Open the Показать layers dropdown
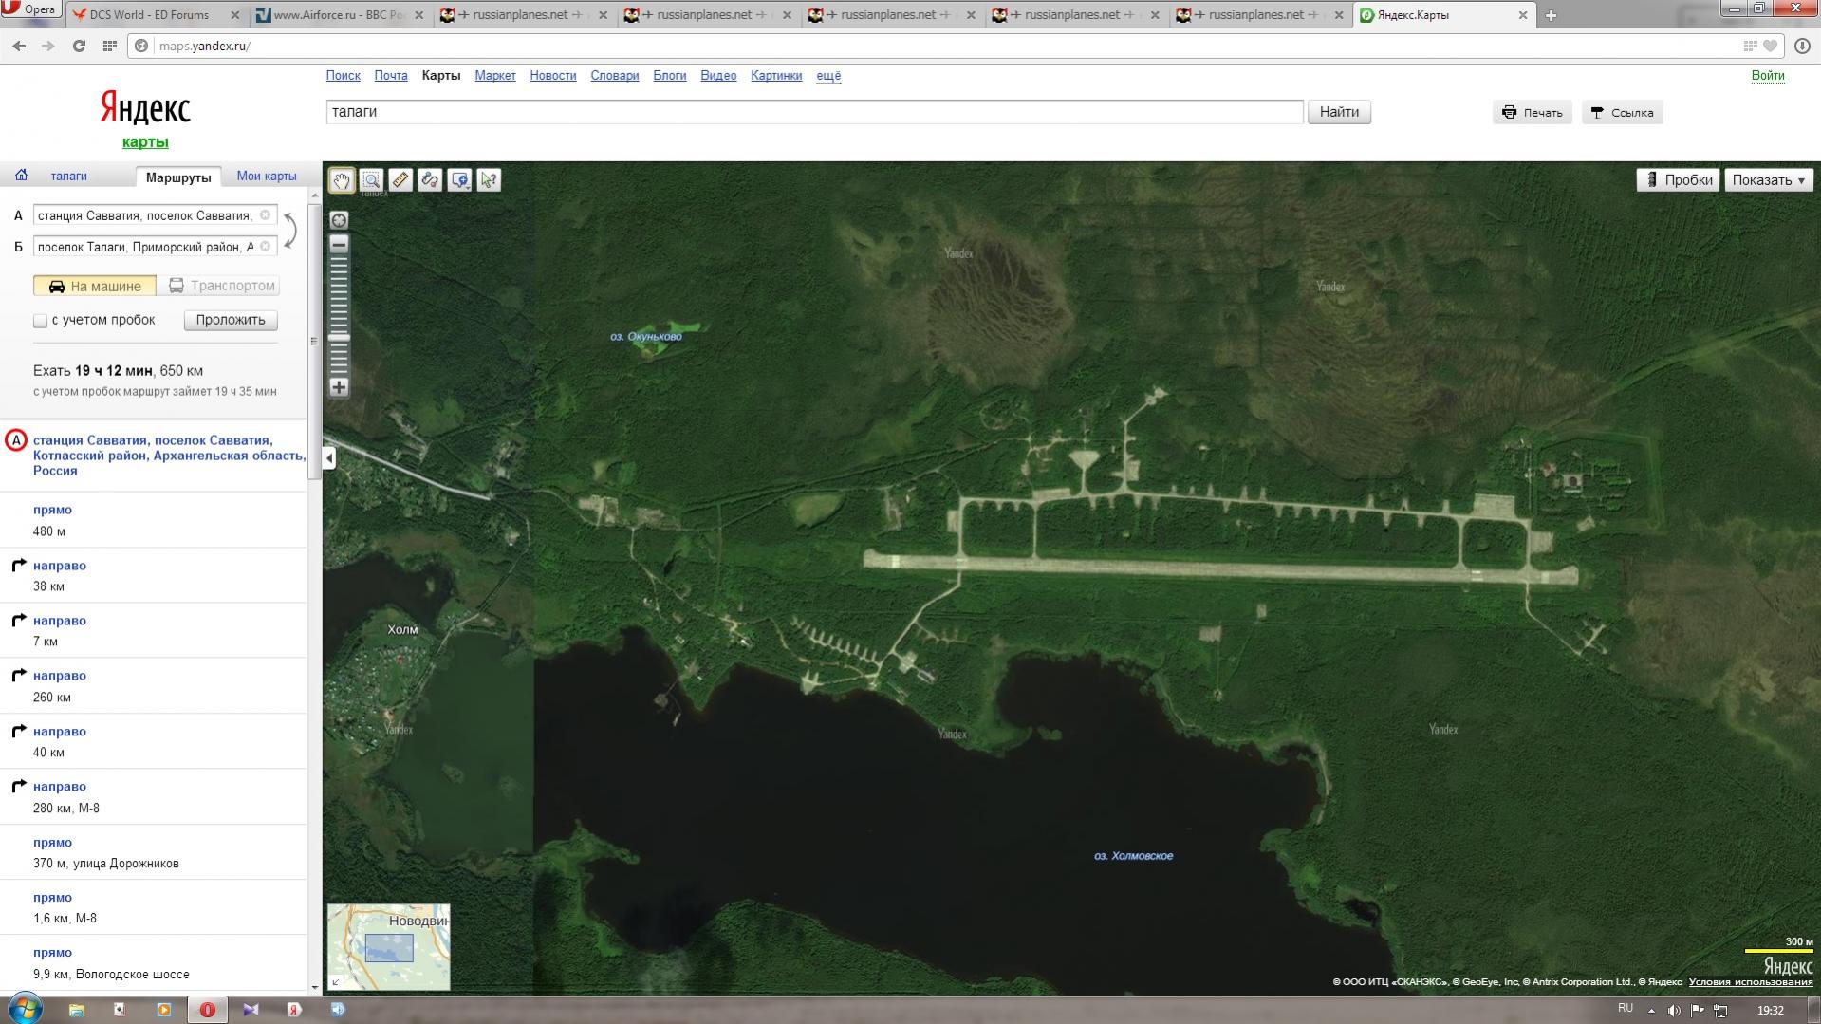 tap(1768, 180)
